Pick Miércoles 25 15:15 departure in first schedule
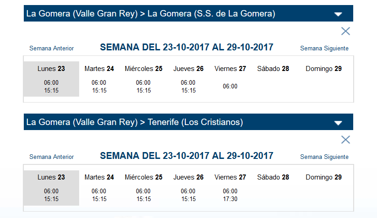The width and height of the screenshot is (377, 218). point(144,91)
